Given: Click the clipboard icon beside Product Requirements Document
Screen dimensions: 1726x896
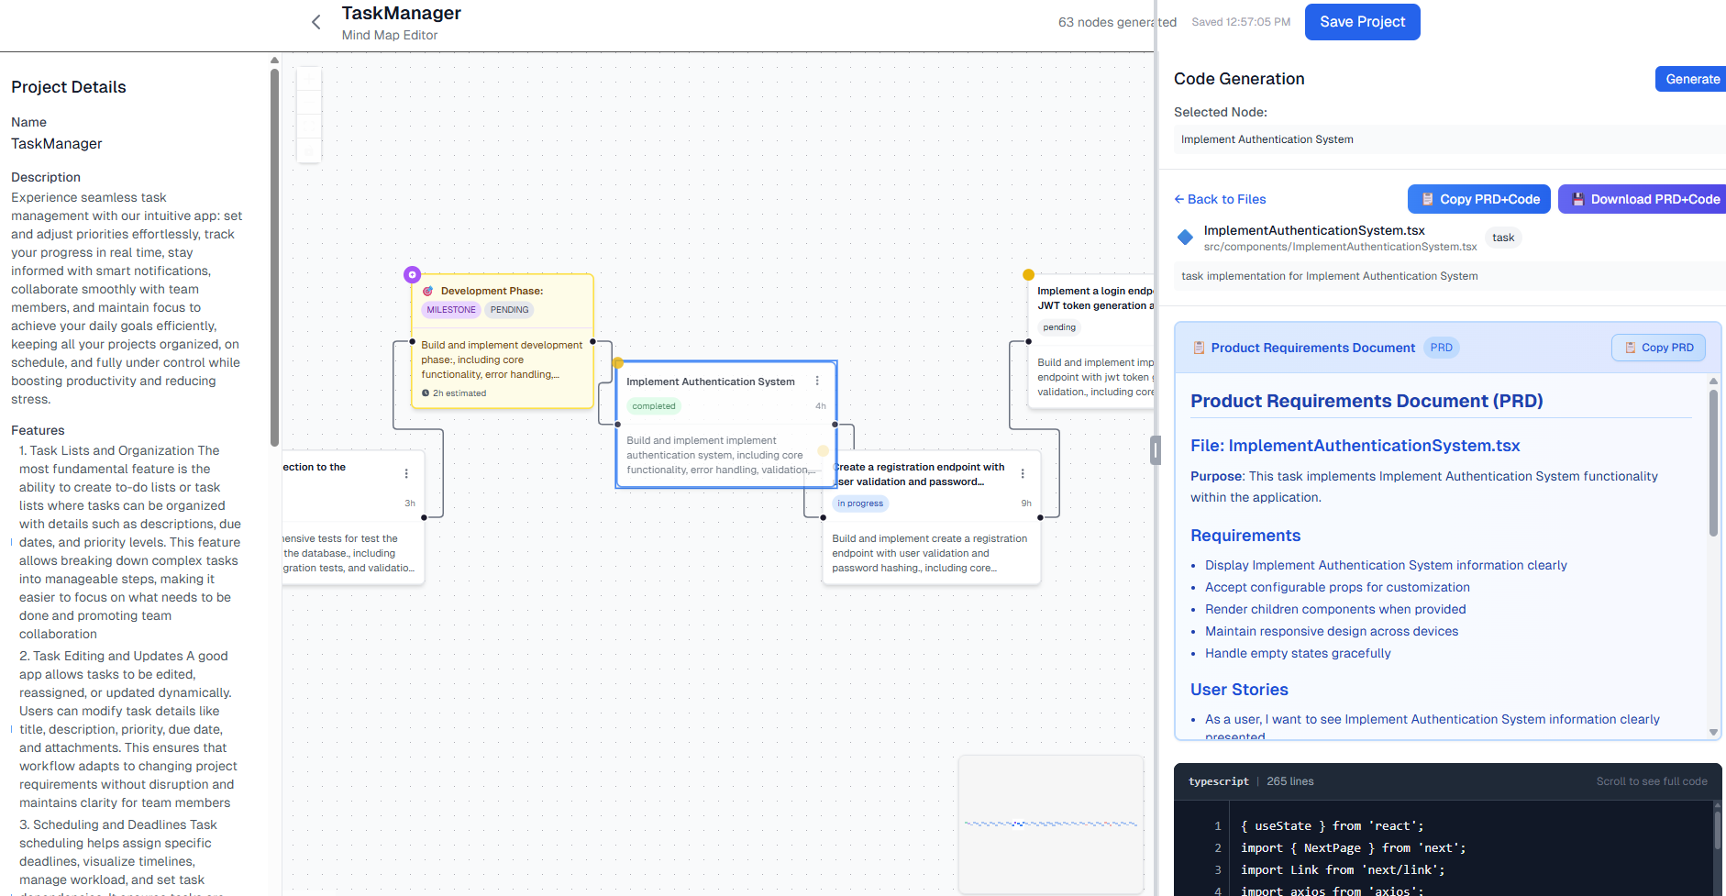Looking at the screenshot, I should [x=1199, y=348].
